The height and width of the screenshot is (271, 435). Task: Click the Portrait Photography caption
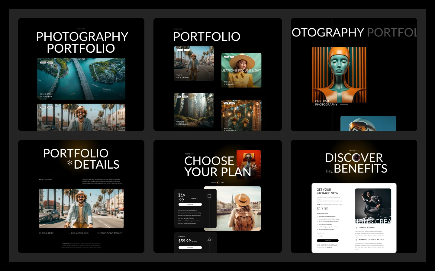coord(326,103)
